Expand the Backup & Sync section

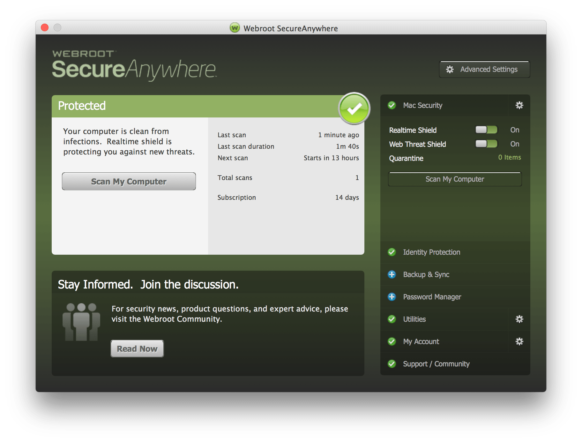click(x=455, y=274)
